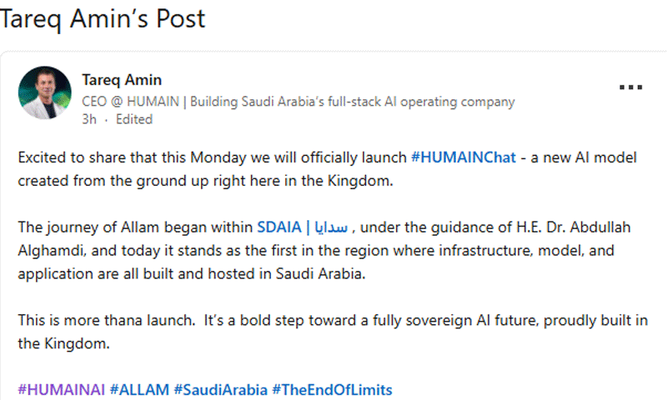Open the three-dot post options menu
Screen dimensions: 667x400
point(630,87)
